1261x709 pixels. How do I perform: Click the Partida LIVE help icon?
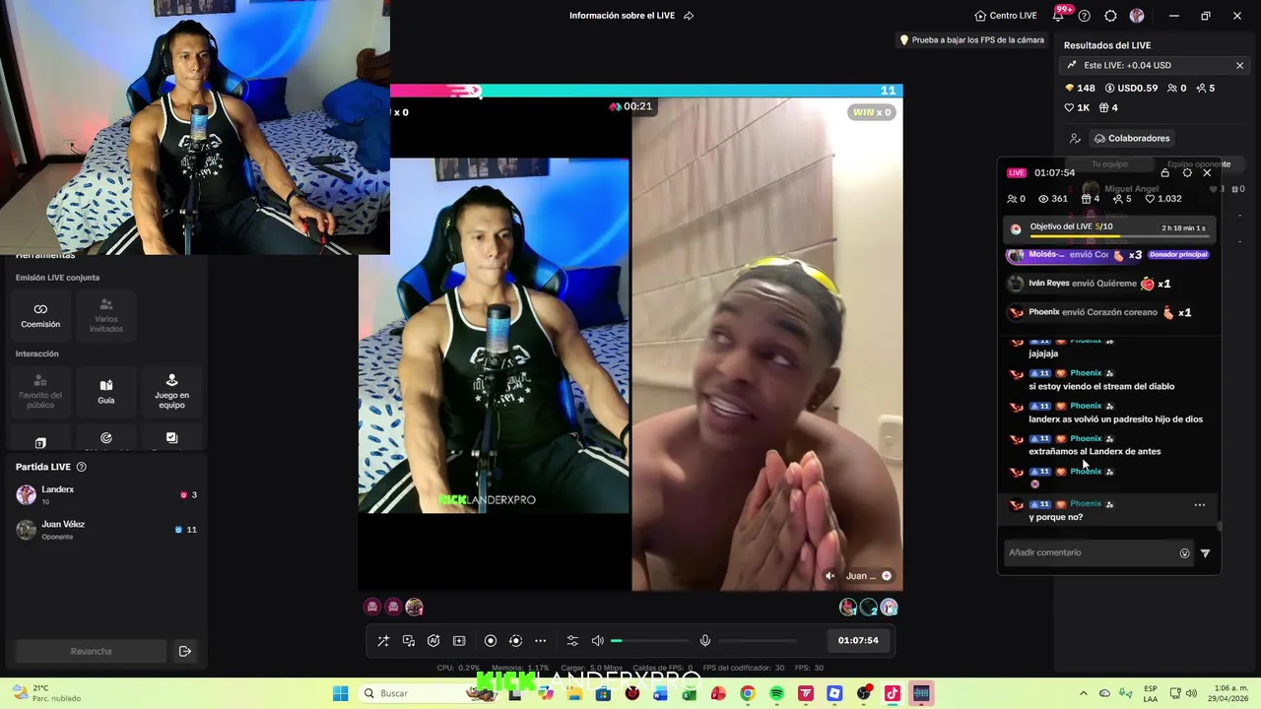82,467
